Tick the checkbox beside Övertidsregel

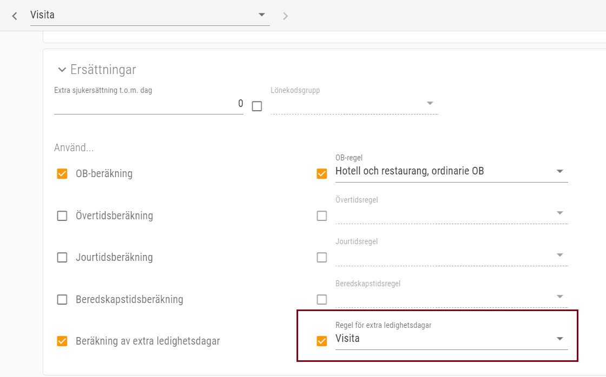tap(322, 216)
